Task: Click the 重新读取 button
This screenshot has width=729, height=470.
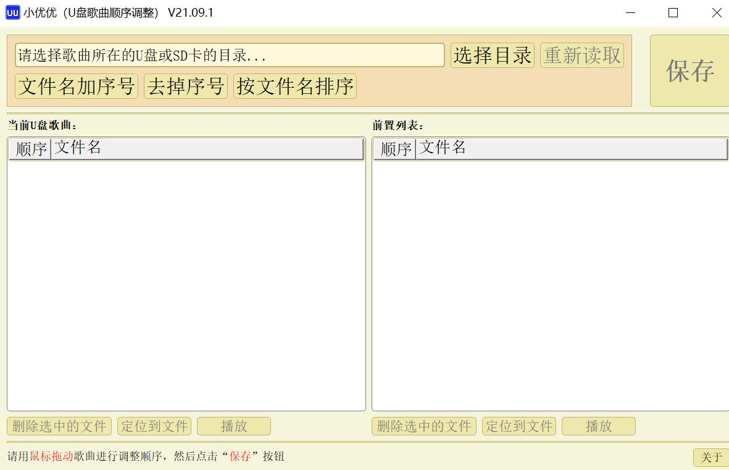Action: tap(581, 56)
